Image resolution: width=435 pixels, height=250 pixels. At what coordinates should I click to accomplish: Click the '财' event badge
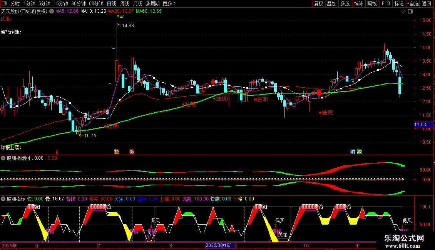353,152
